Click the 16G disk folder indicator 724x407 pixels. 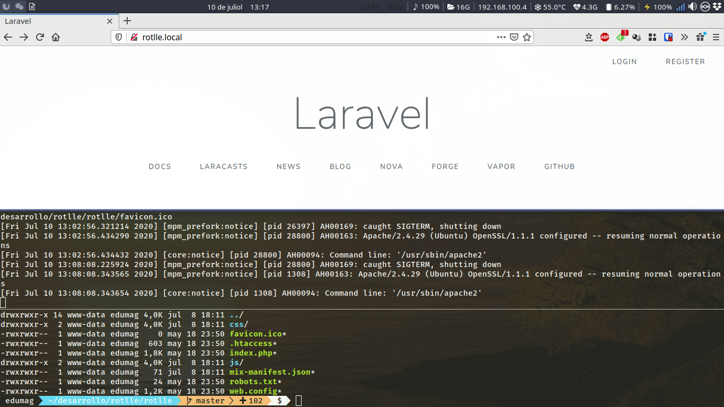[x=458, y=7]
